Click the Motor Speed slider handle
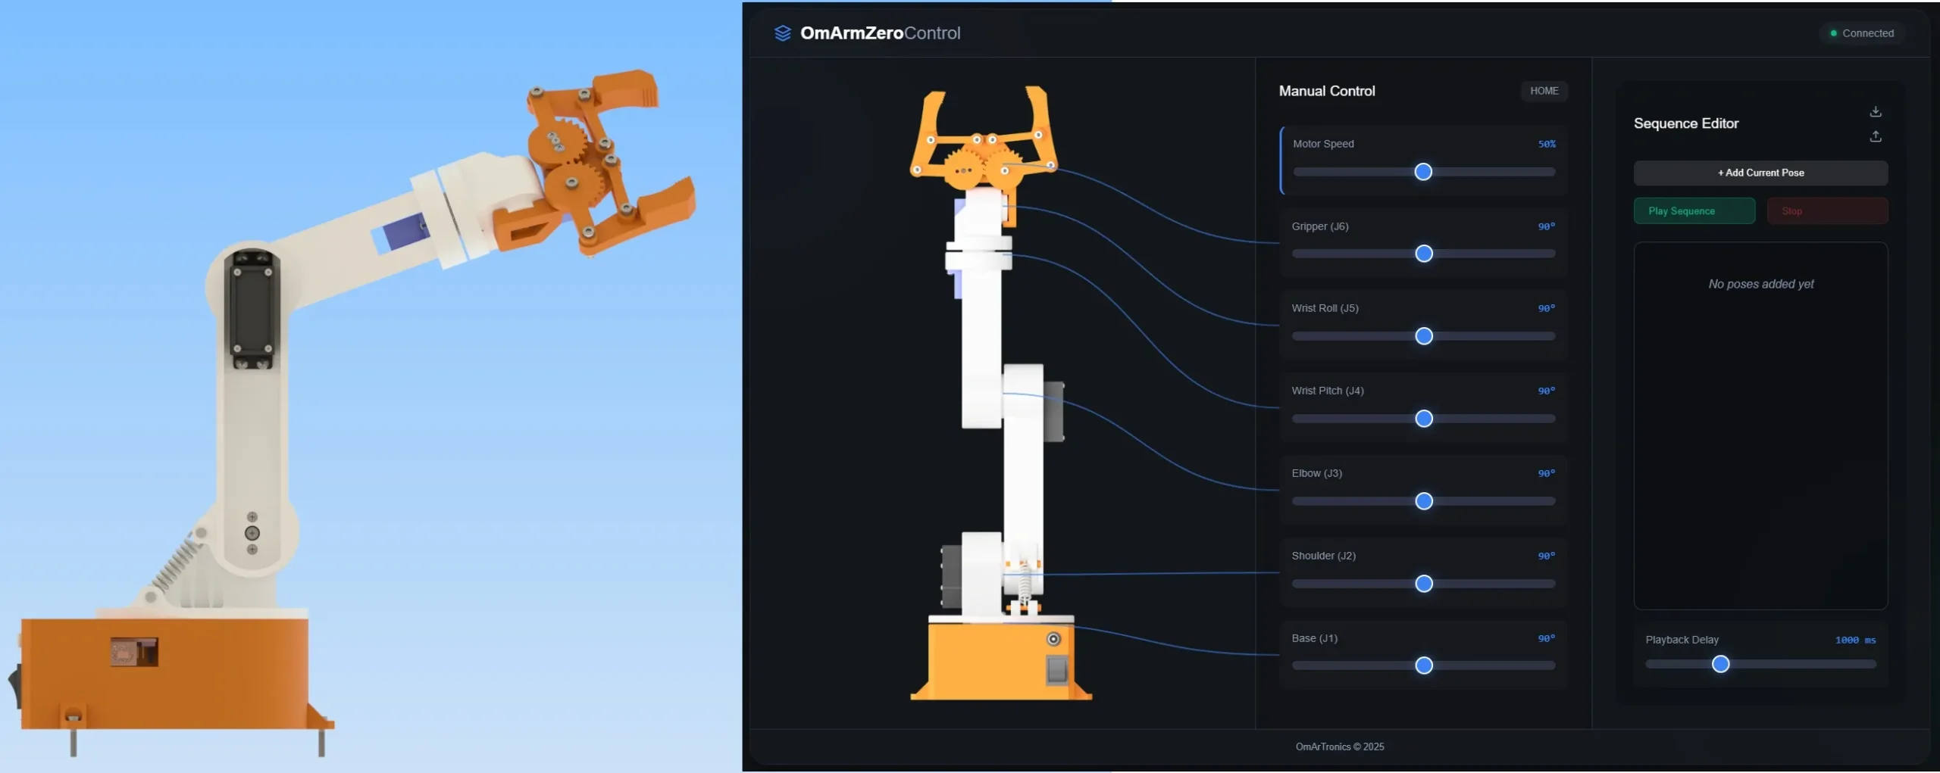Screen dimensions: 1940x773 click(1424, 172)
